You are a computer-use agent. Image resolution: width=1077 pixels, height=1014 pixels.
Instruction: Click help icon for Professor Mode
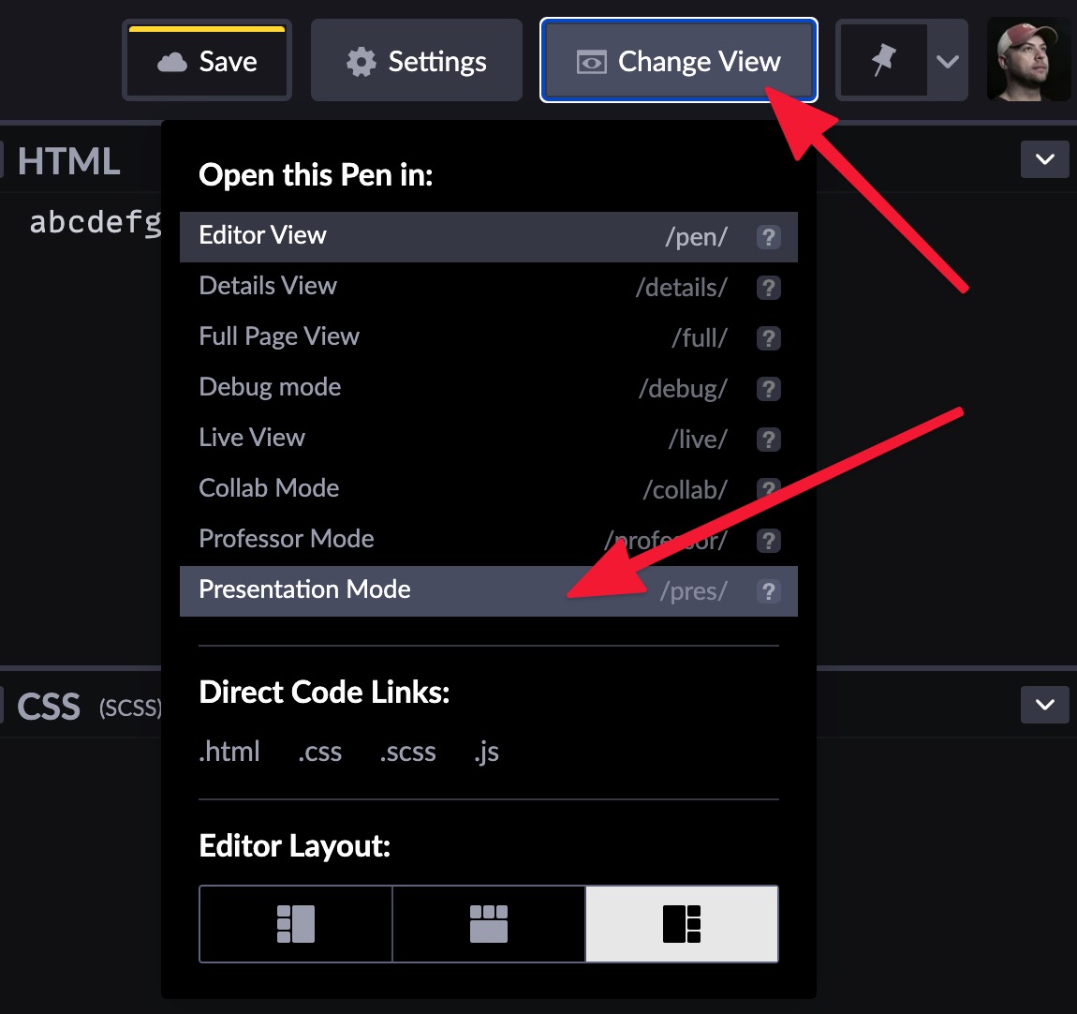pos(769,541)
